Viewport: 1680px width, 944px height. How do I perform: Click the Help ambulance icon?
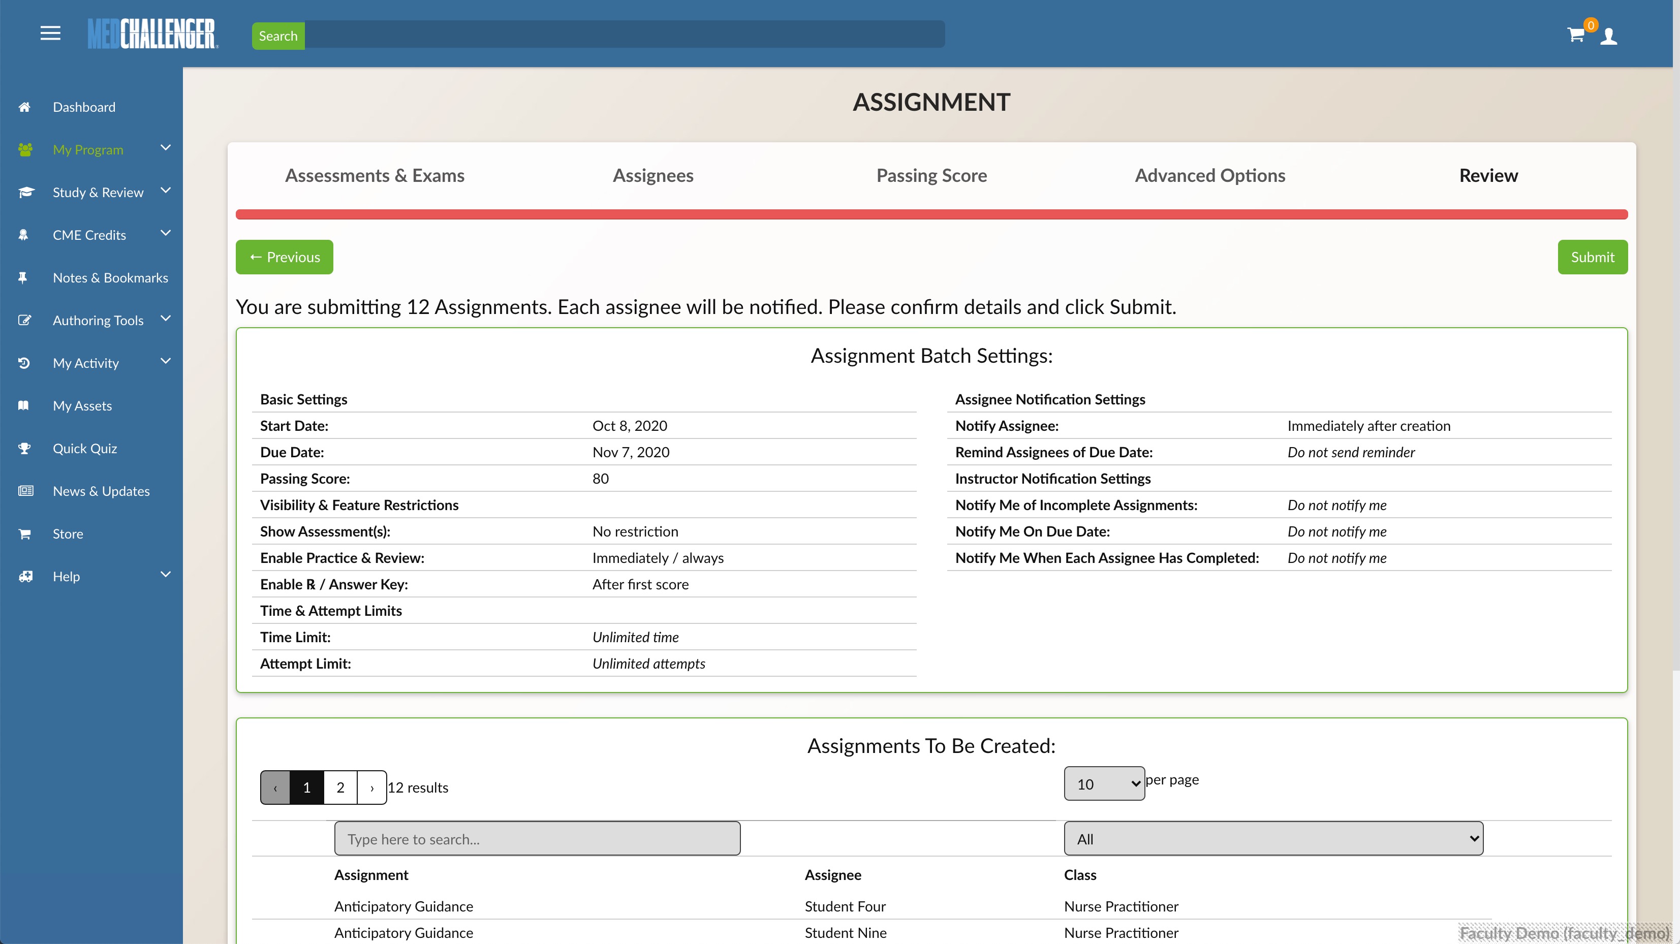(x=25, y=576)
